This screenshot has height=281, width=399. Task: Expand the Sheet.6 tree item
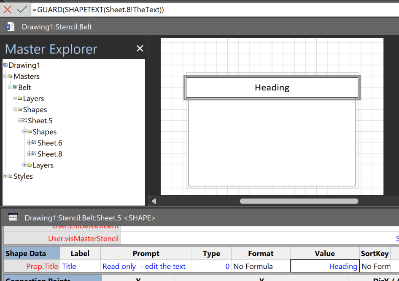pos(30,142)
